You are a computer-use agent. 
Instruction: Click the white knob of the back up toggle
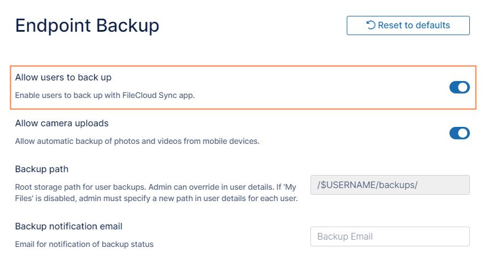pyautogui.click(x=464, y=87)
